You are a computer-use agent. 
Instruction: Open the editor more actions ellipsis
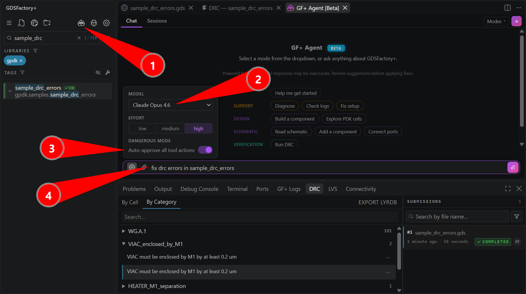point(519,8)
